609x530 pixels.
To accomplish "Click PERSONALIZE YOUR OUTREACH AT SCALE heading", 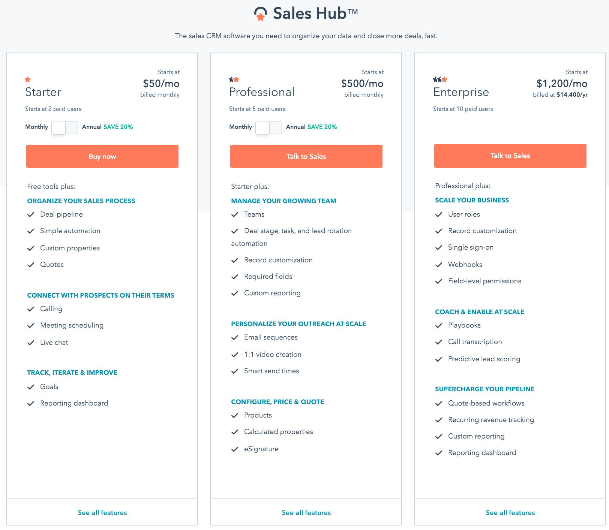I will point(298,324).
